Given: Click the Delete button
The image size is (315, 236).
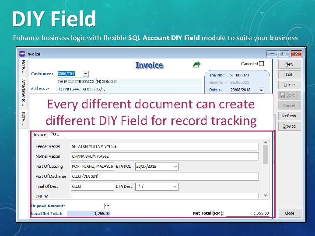Looking at the screenshot, I should tap(289, 85).
